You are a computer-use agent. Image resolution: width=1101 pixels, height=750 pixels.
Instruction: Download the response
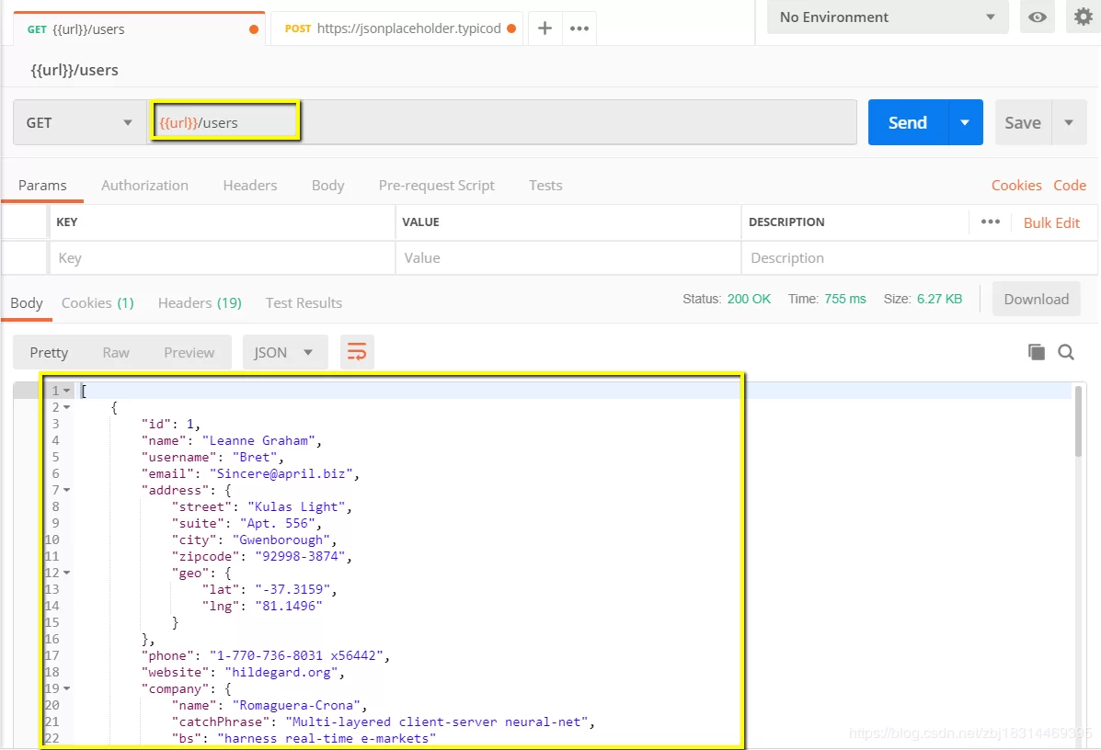(1036, 299)
